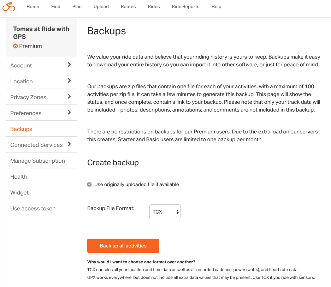
Task: Expand the Privacy Zones chevron
Action: [x=69, y=96]
